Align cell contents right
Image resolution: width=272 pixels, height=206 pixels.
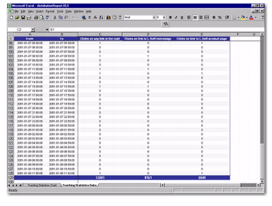click(x=201, y=18)
